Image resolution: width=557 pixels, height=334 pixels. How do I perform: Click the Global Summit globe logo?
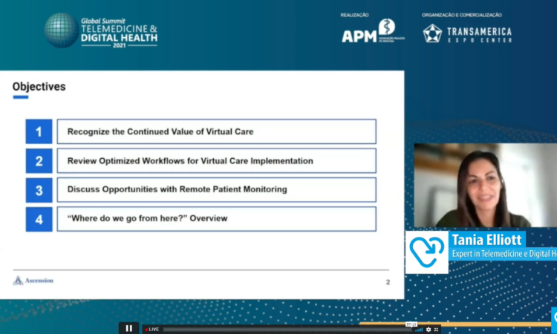(x=60, y=30)
